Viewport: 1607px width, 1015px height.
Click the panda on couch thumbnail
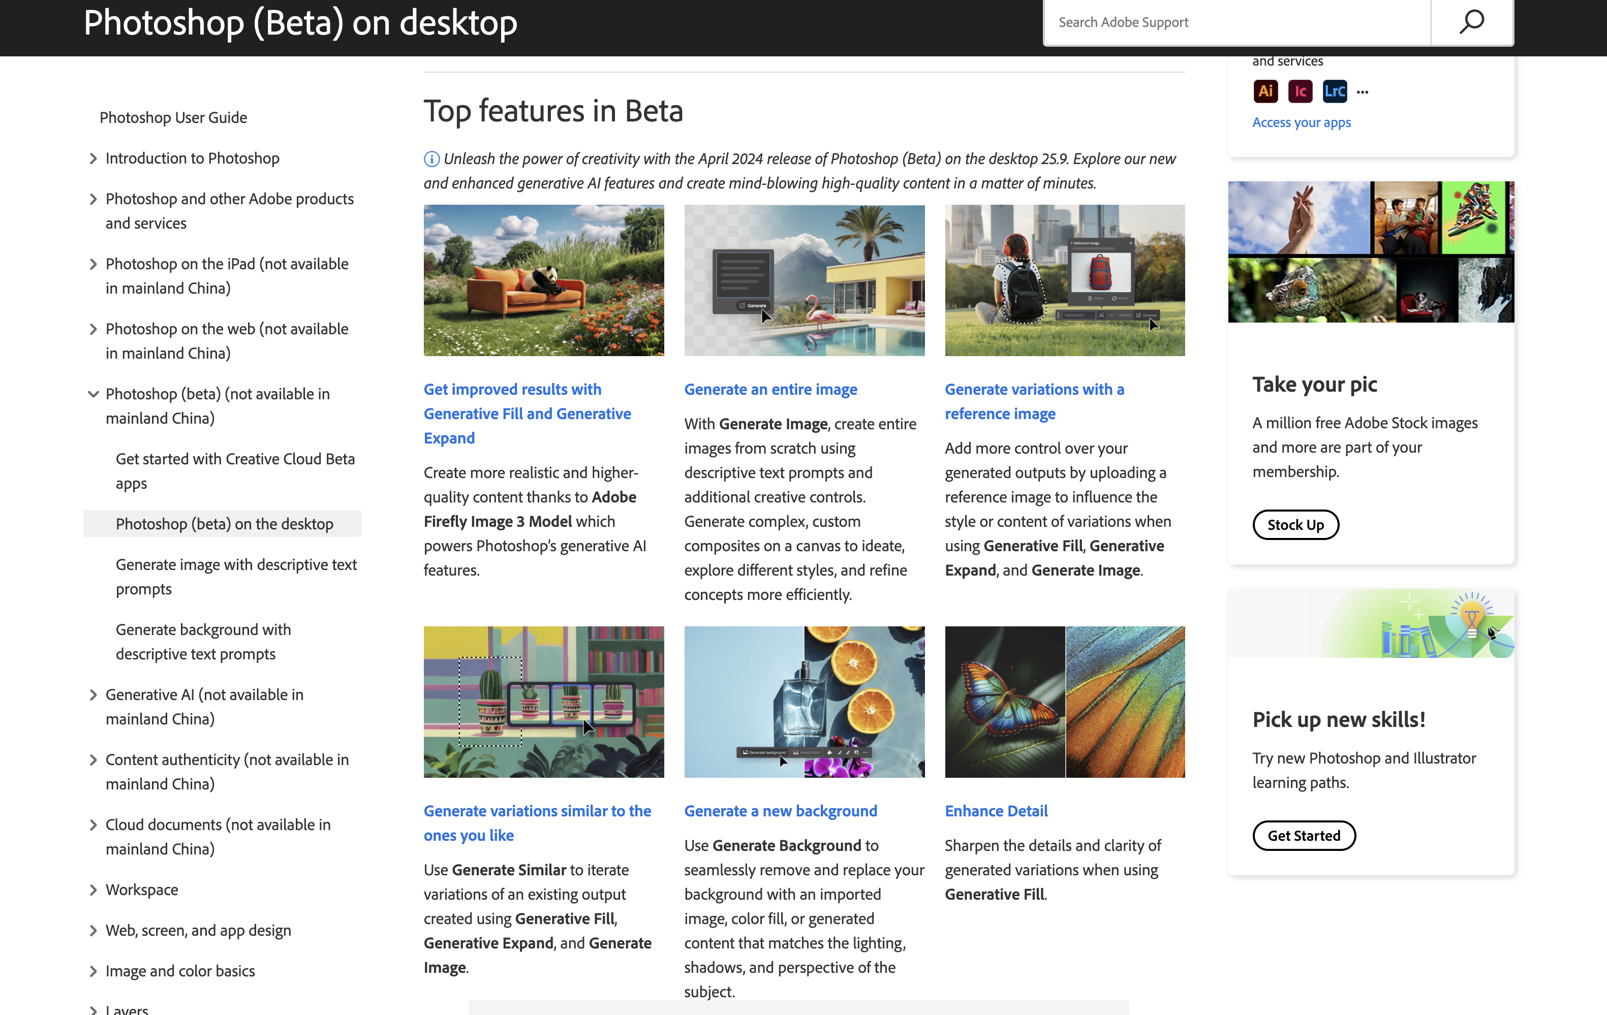coord(544,280)
